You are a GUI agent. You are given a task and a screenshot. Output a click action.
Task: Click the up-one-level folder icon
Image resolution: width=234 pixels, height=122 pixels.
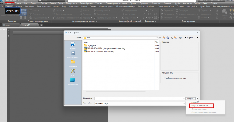164,38
